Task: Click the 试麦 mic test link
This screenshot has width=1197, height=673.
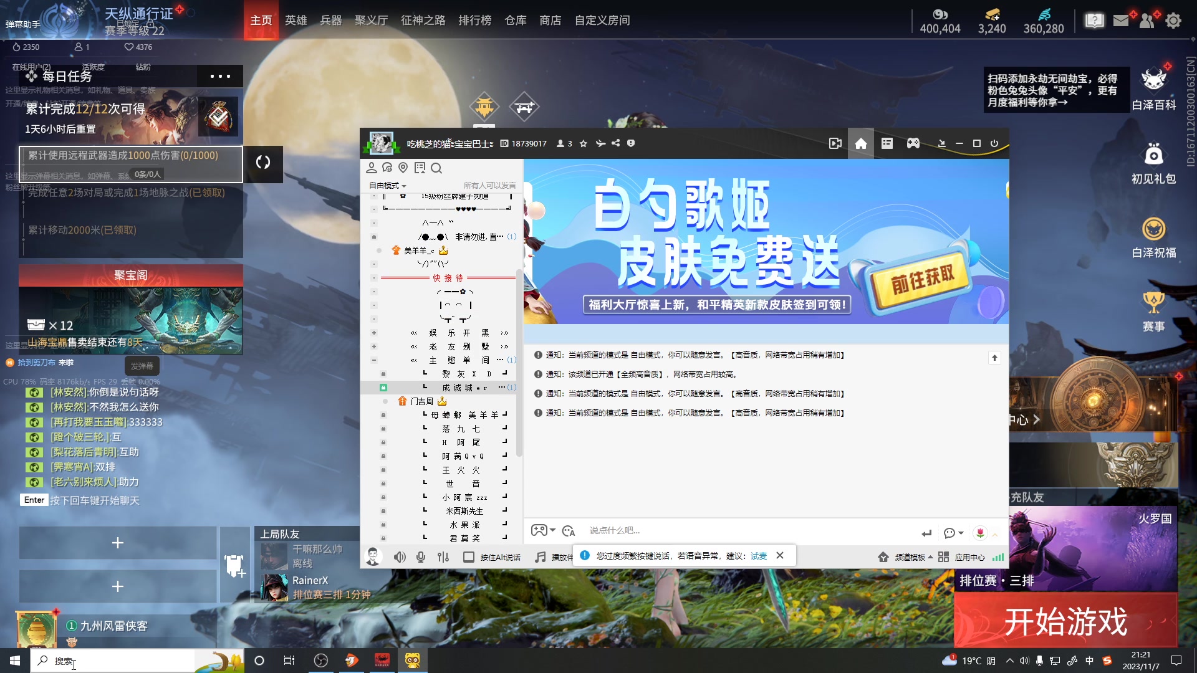Action: tap(759, 556)
